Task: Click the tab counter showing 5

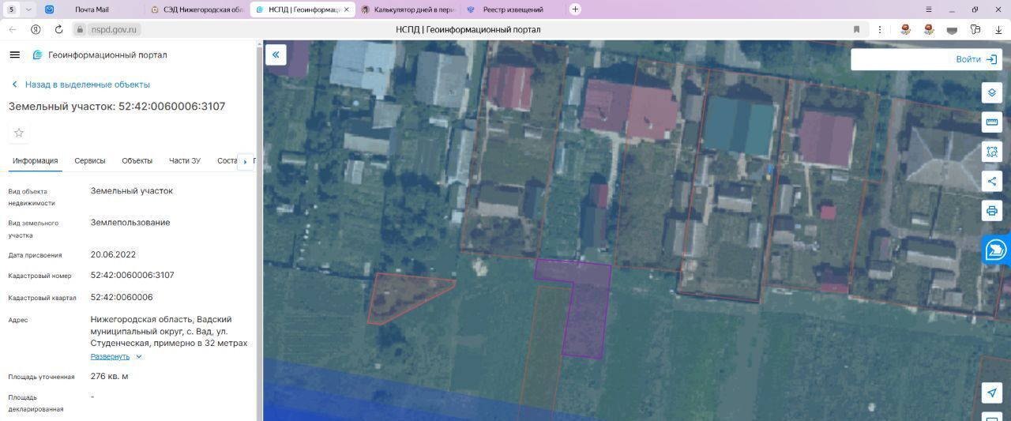Action: pyautogui.click(x=12, y=9)
